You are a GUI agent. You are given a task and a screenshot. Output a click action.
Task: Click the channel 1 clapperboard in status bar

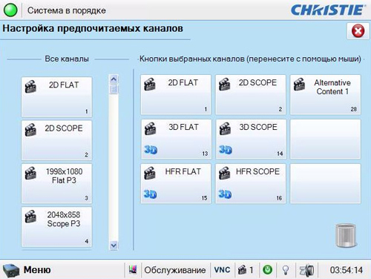(246, 270)
